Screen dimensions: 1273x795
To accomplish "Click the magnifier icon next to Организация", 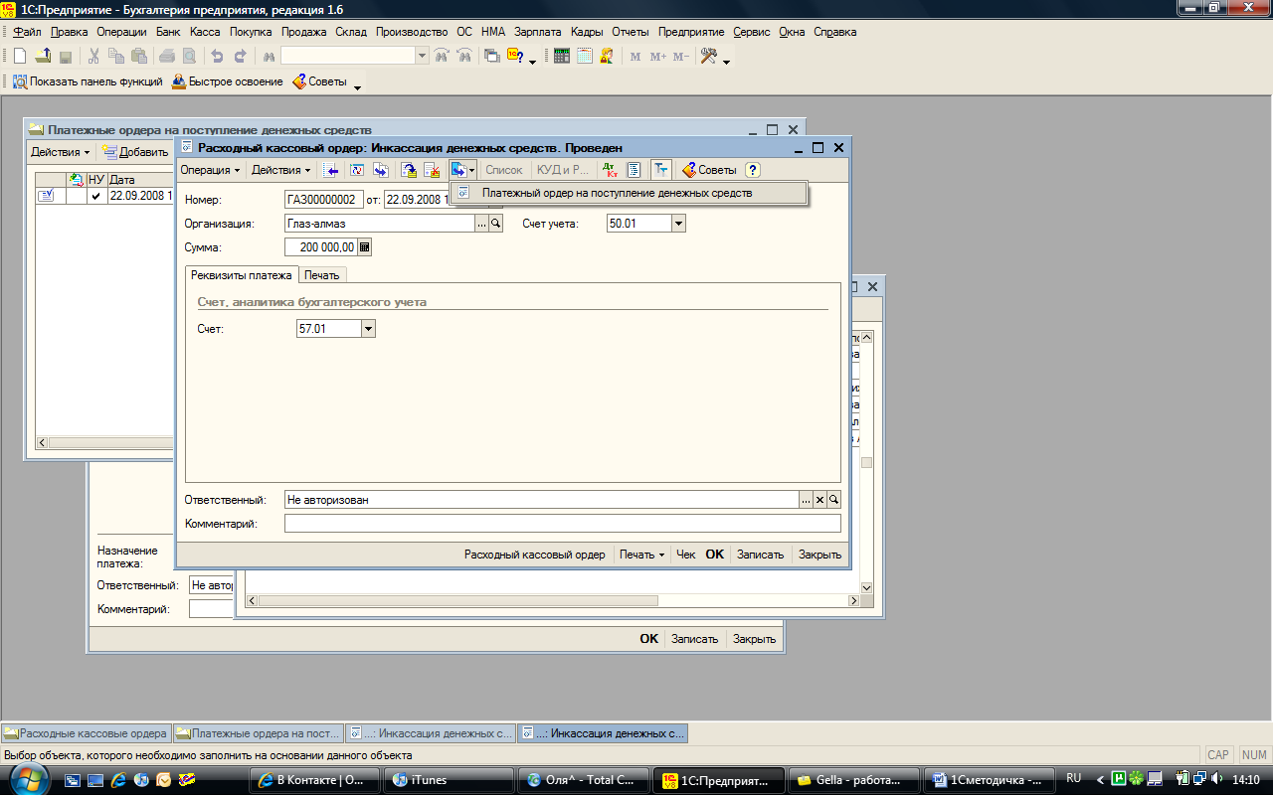I will point(496,225).
